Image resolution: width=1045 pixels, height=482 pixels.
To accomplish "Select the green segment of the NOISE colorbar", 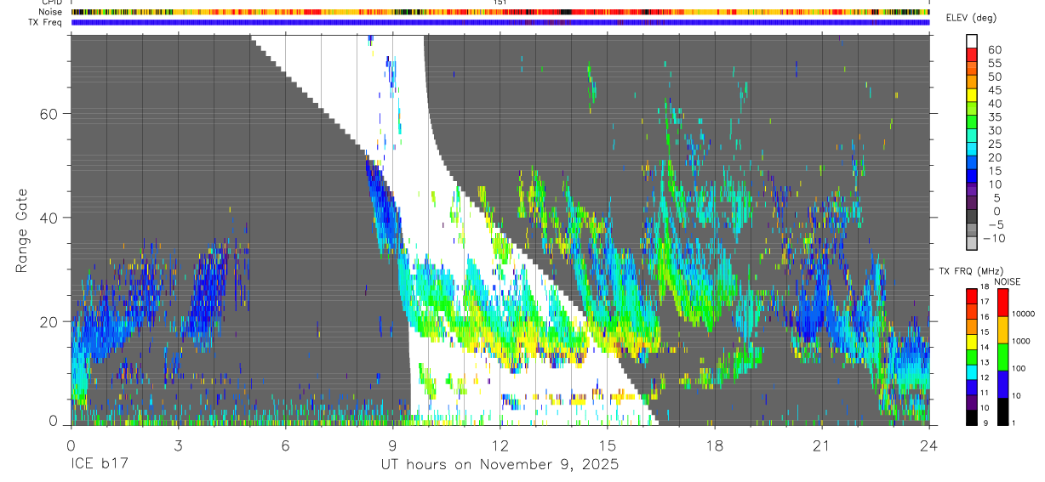I will point(1003,357).
